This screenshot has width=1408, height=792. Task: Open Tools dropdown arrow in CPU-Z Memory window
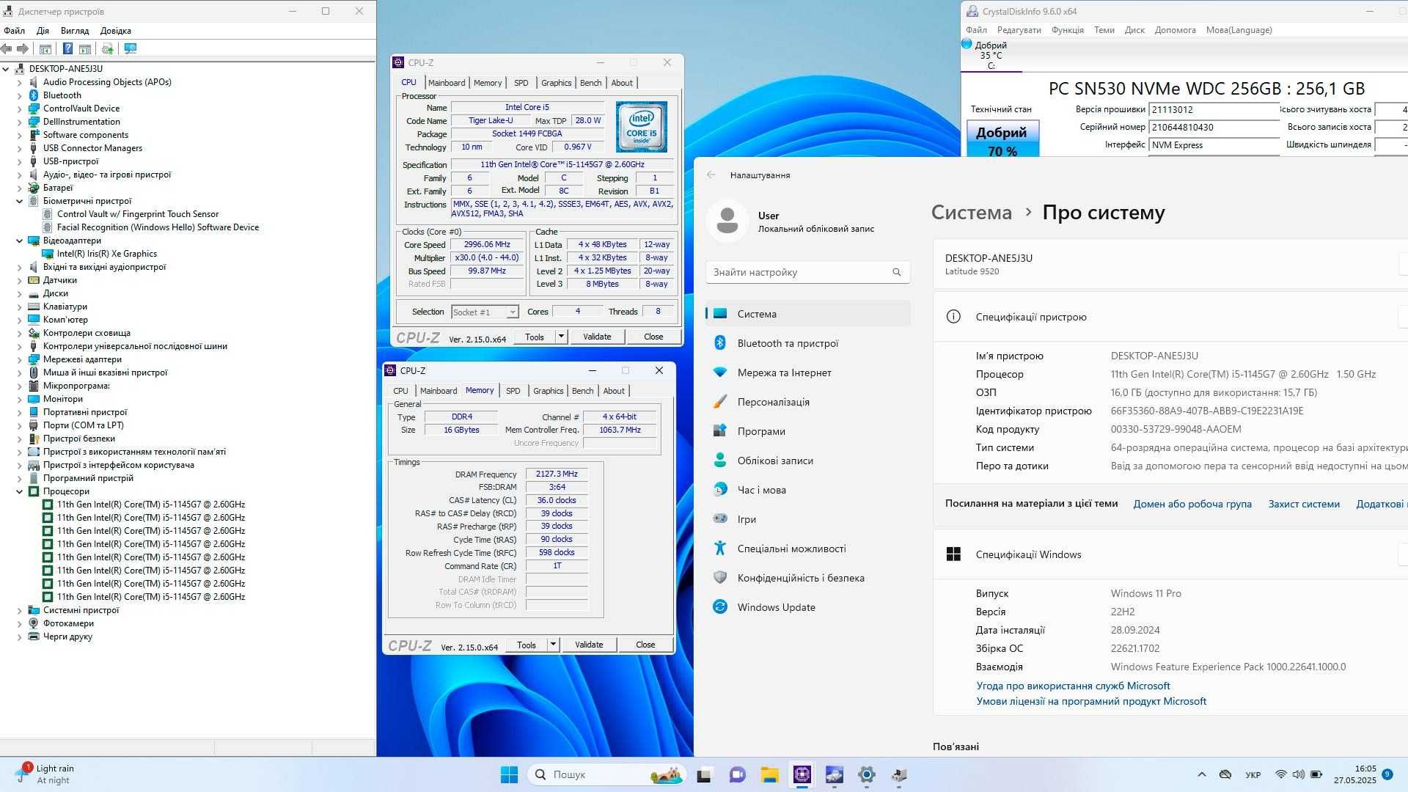point(553,645)
